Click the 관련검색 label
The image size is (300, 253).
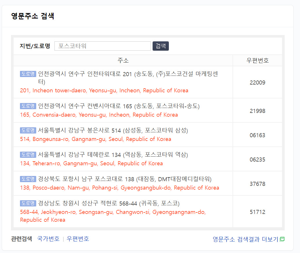click(x=21, y=239)
